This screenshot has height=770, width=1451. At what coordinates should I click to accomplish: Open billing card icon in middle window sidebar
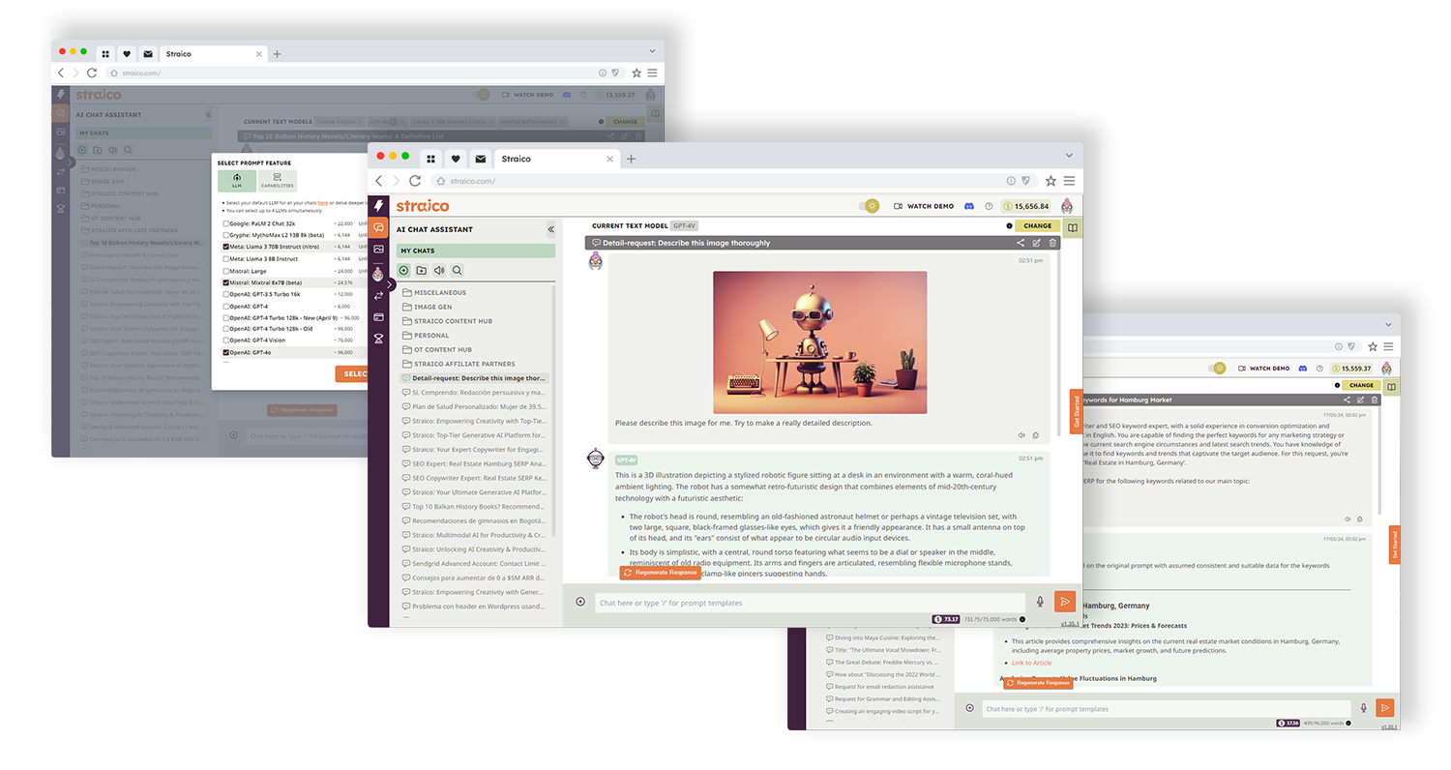[x=378, y=317]
